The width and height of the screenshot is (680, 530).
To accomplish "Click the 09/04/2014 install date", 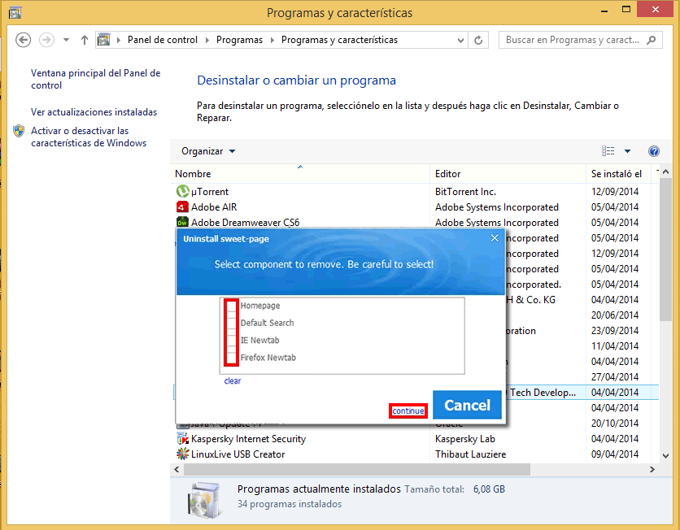I will pos(614,454).
